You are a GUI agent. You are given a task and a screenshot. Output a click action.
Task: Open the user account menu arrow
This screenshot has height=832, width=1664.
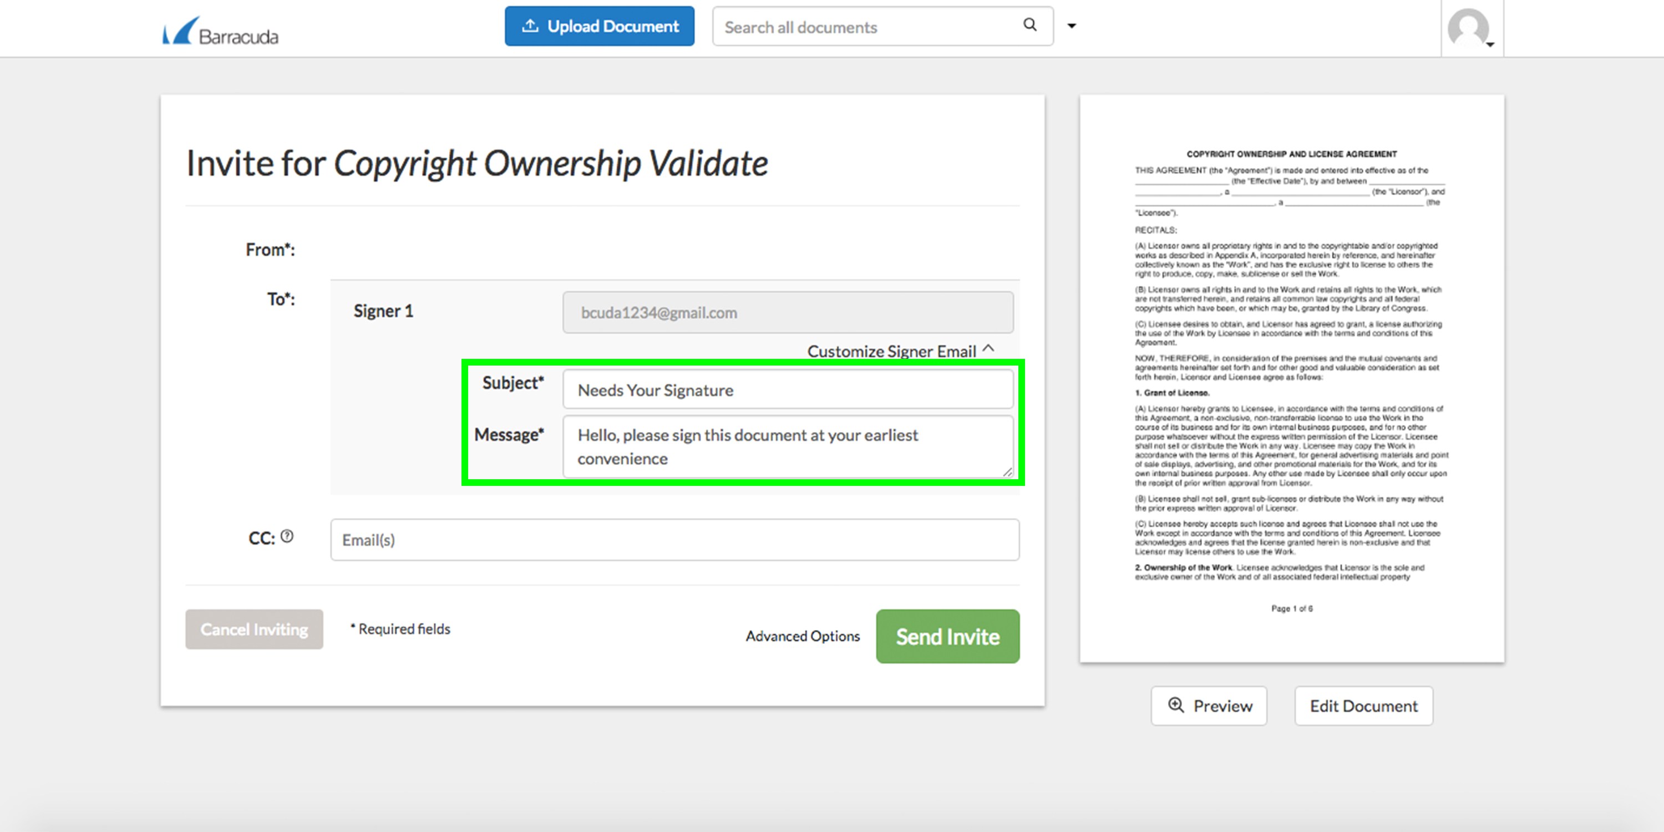click(1490, 44)
